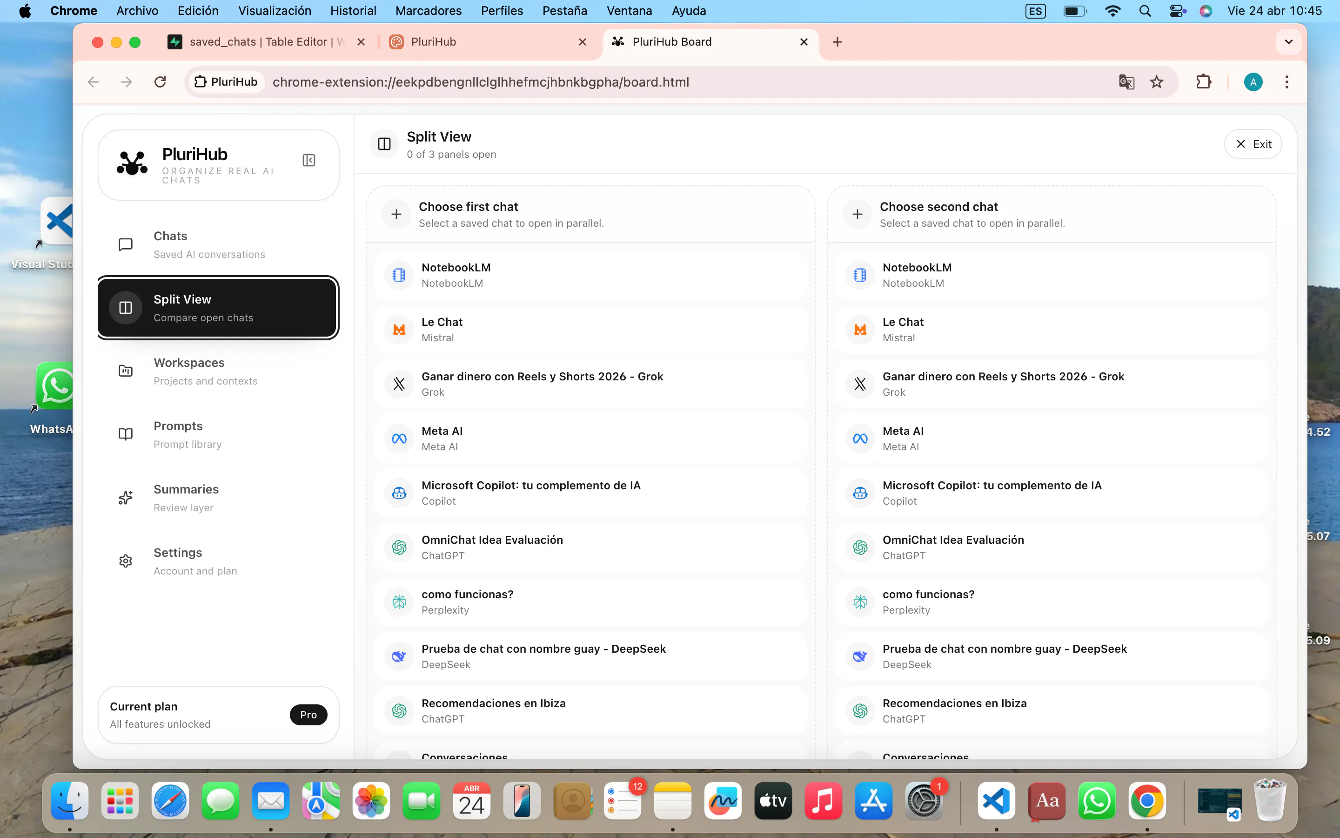Exit Split View
This screenshot has height=838, width=1340.
(1253, 144)
